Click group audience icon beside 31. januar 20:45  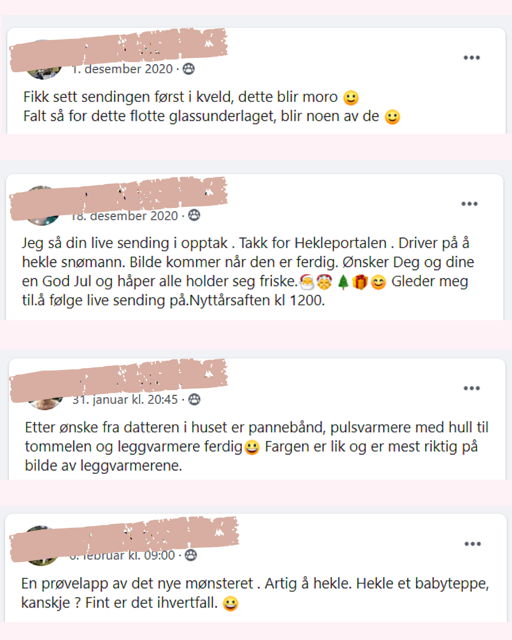click(194, 400)
